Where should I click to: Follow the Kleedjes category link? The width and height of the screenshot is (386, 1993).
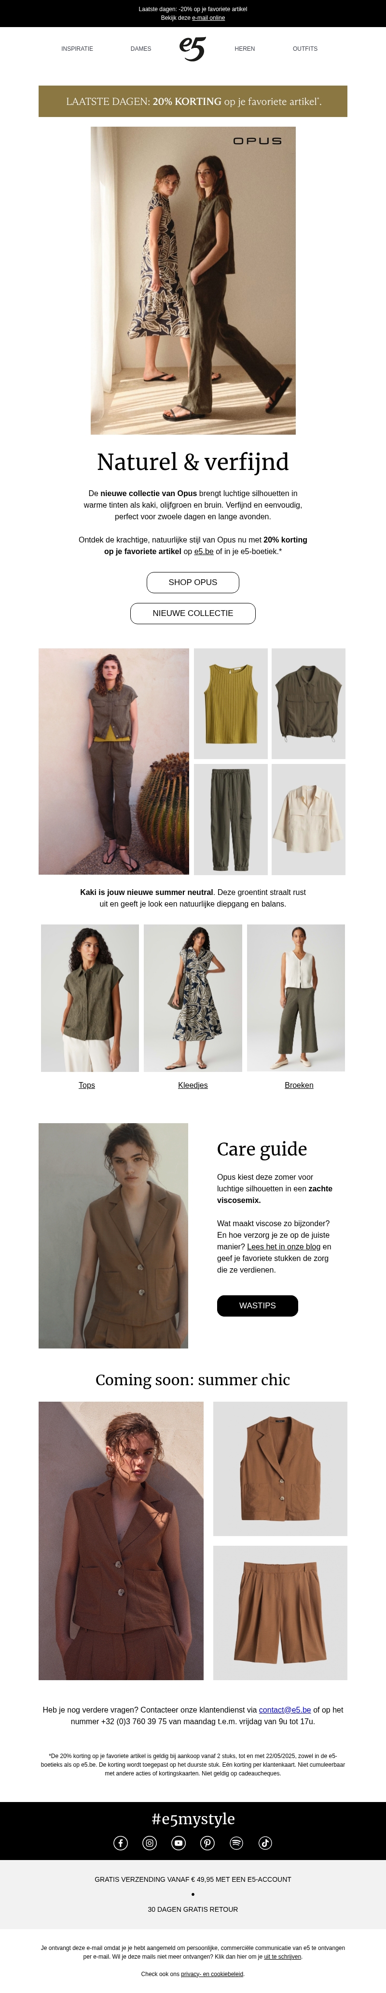click(x=193, y=1084)
